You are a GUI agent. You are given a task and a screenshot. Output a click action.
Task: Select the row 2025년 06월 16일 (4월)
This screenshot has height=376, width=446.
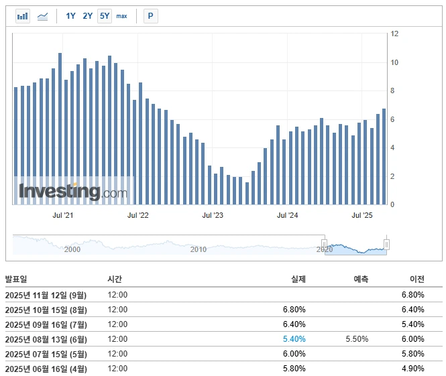[223, 369]
